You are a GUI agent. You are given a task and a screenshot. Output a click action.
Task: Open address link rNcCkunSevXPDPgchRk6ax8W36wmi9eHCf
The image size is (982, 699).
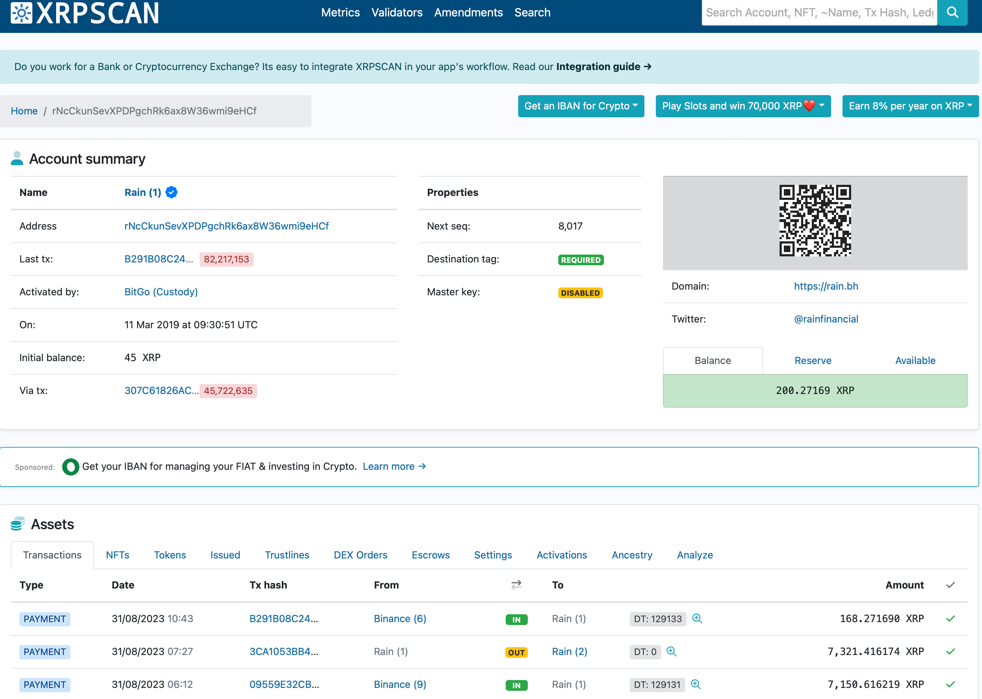click(x=226, y=226)
